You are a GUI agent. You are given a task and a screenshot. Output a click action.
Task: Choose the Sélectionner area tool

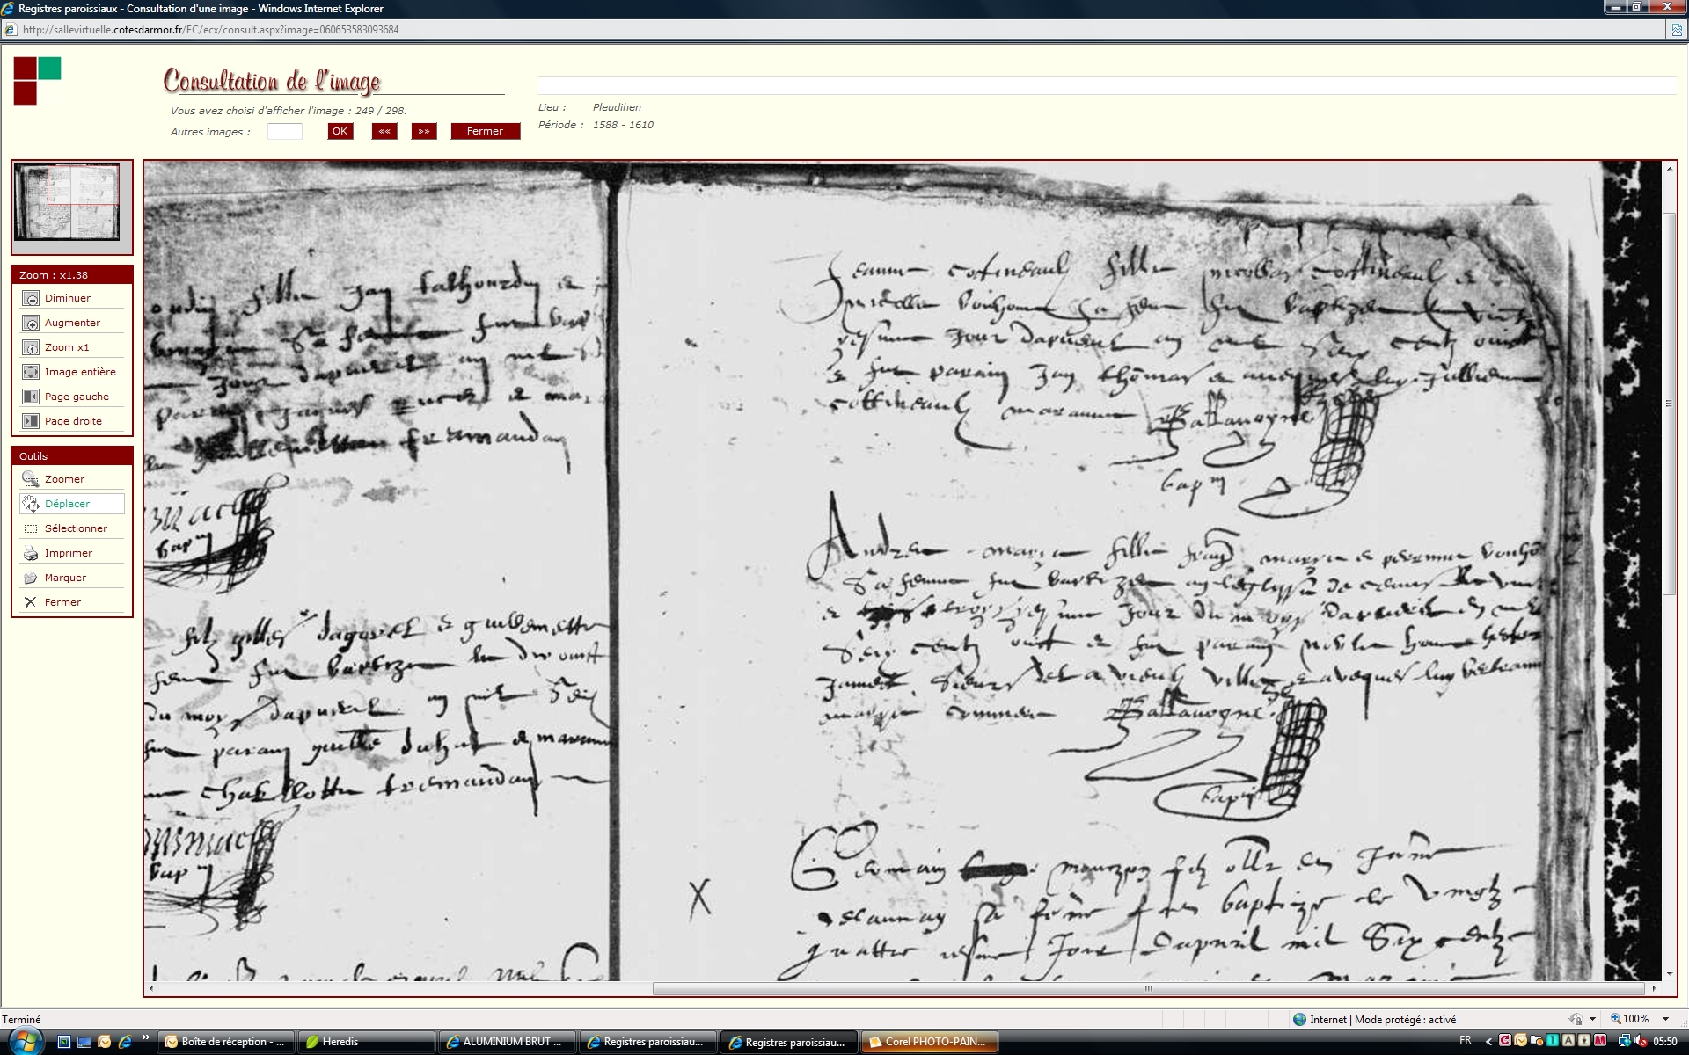point(31,529)
